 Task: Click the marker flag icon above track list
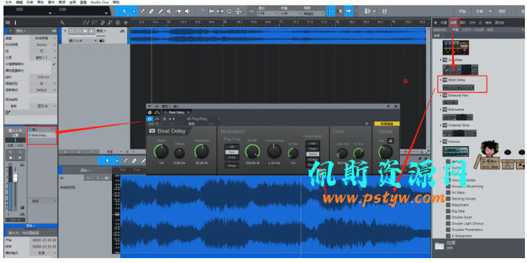[x=95, y=22]
